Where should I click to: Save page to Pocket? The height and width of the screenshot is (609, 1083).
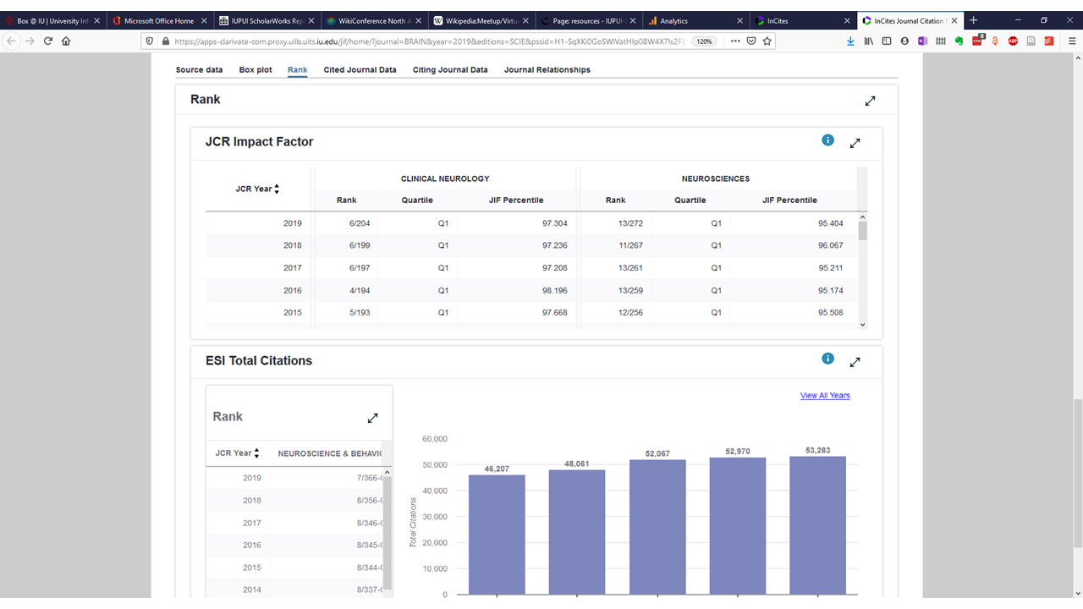pos(750,41)
